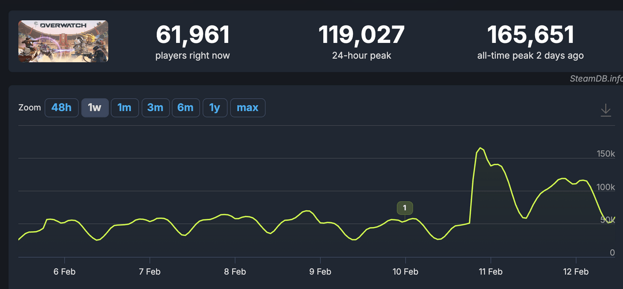
Task: Click the 6 Feb axis label
Action: pyautogui.click(x=64, y=272)
